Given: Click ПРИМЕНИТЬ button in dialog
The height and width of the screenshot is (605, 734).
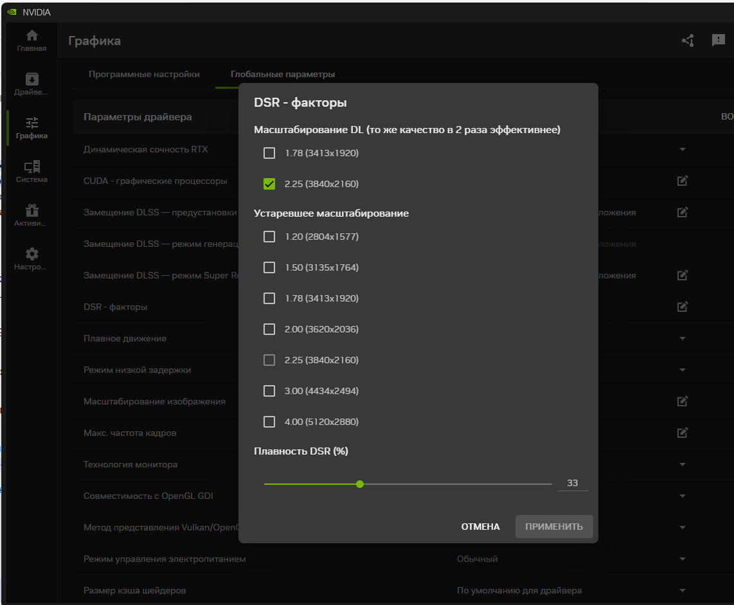Looking at the screenshot, I should click(x=554, y=527).
